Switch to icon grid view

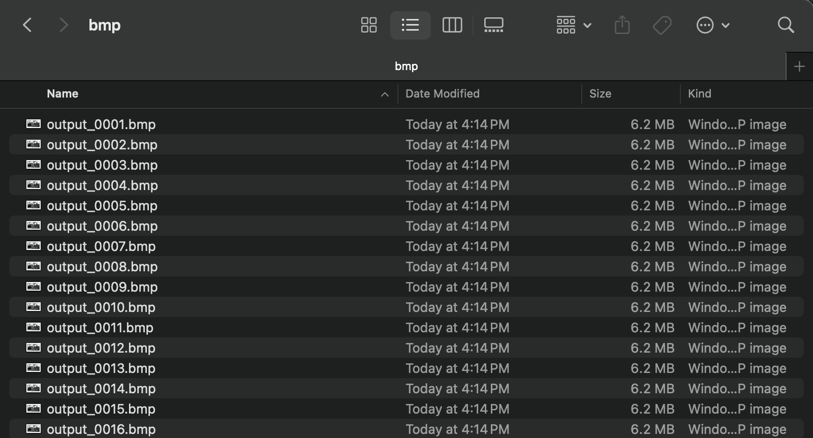tap(369, 25)
